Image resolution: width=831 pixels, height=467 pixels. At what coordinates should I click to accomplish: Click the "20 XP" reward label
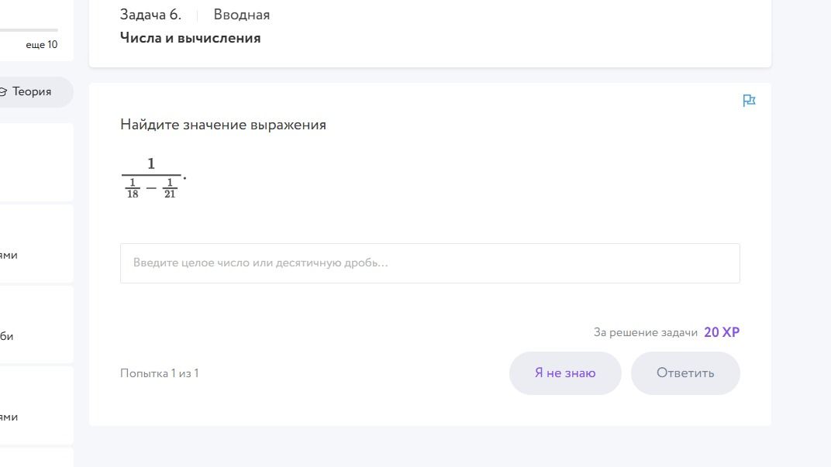[722, 332]
